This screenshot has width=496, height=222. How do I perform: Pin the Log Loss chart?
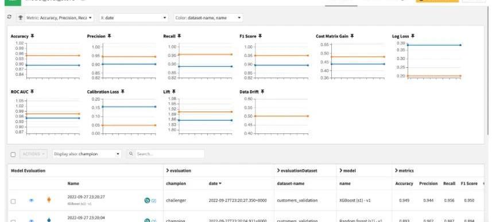pyautogui.click(x=413, y=36)
